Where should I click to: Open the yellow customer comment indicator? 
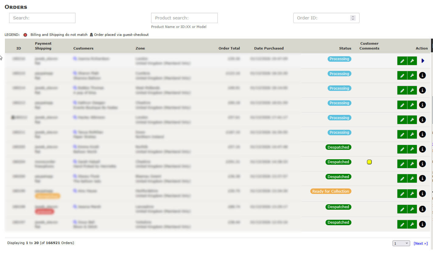(369, 162)
